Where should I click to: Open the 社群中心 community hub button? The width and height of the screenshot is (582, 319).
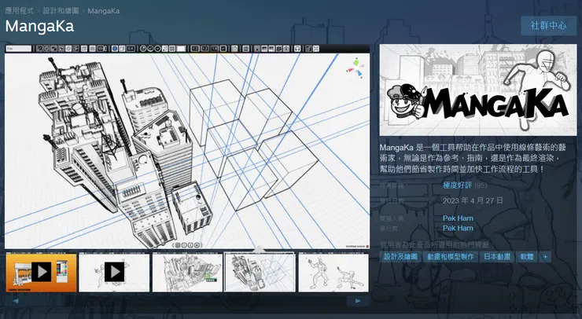click(x=549, y=26)
